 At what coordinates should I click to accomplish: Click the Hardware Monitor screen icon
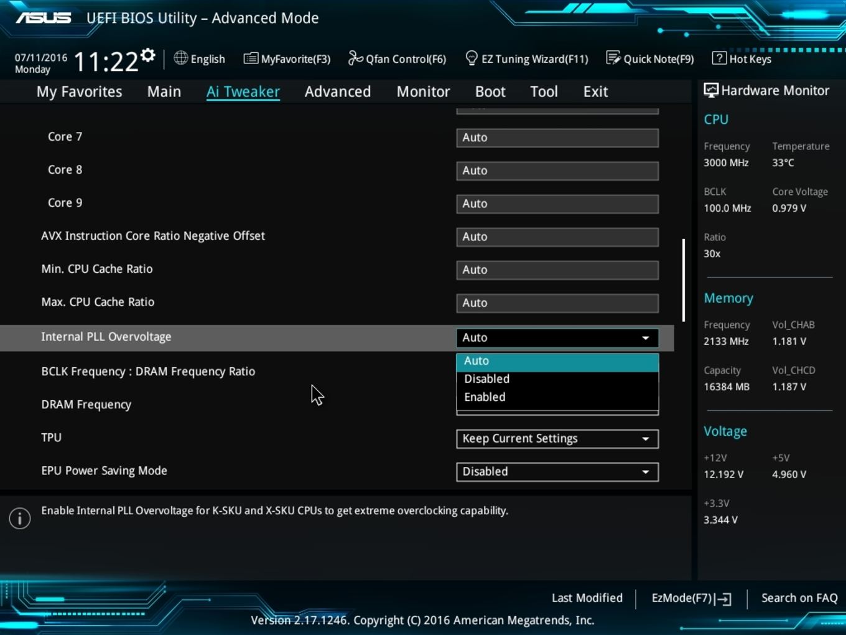pos(710,90)
